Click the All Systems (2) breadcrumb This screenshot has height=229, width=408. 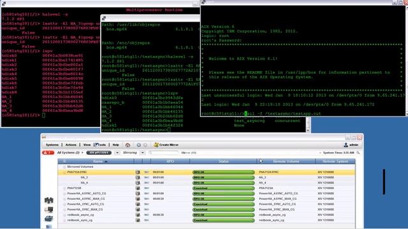coord(68,153)
